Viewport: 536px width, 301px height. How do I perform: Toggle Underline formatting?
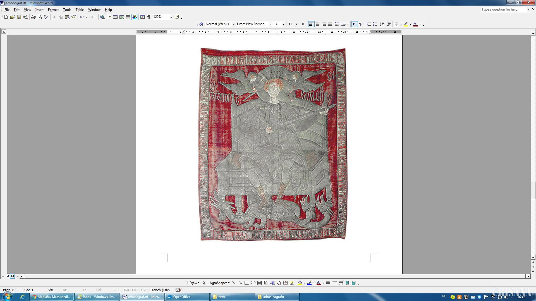303,24
